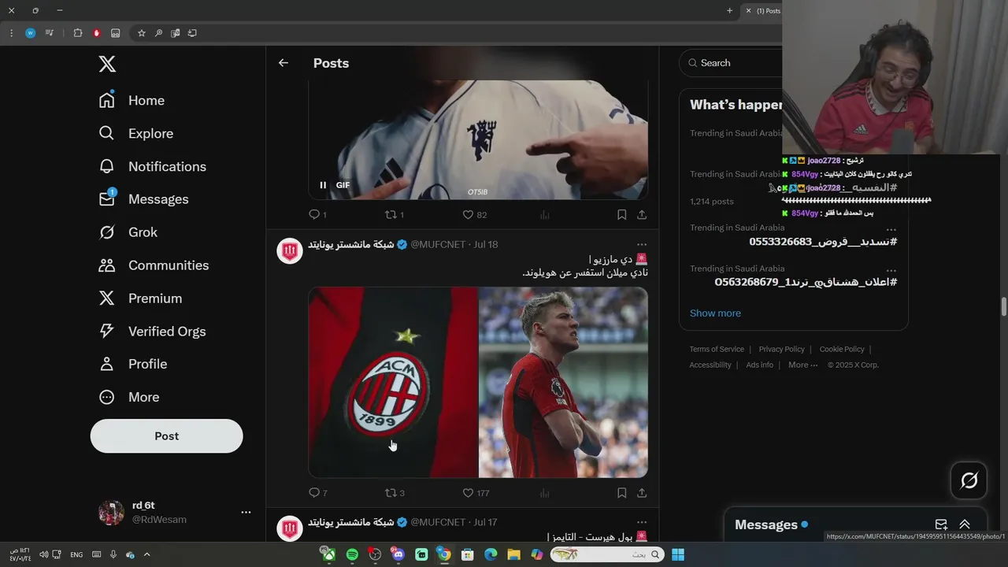1008x567 pixels.
Task: Open more options on Jul 17 post
Action: click(x=642, y=522)
